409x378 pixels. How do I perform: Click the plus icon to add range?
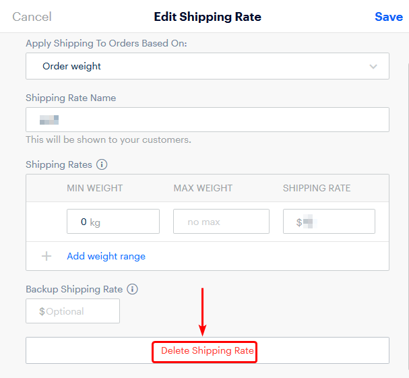46,256
